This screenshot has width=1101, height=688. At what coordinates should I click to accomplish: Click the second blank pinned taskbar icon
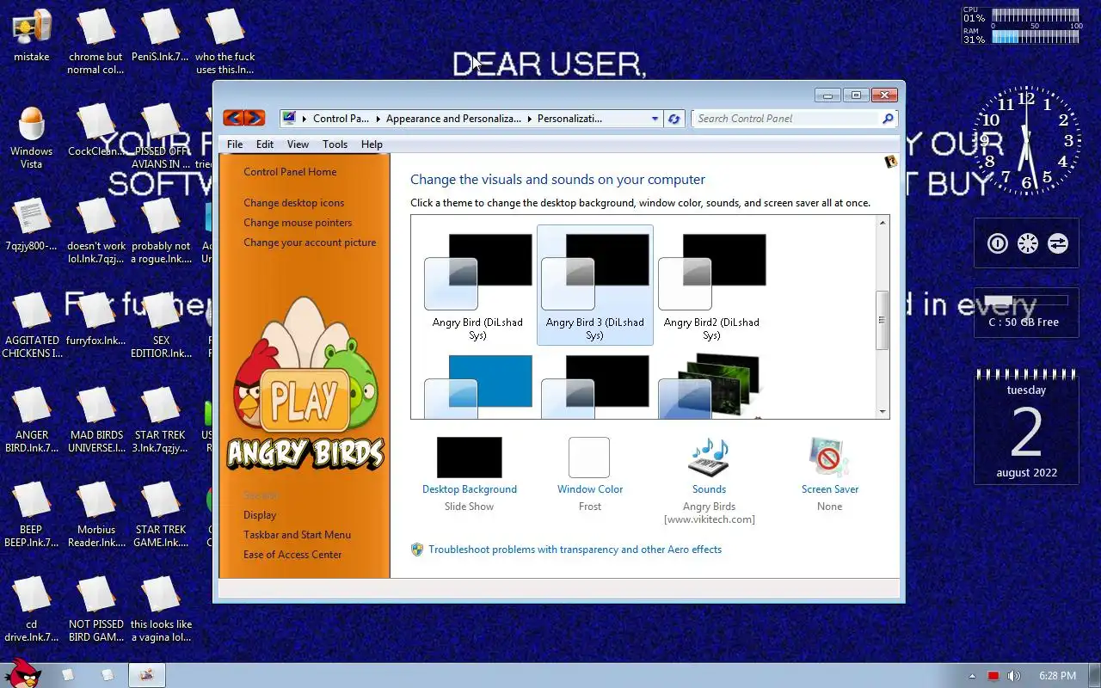tap(107, 675)
